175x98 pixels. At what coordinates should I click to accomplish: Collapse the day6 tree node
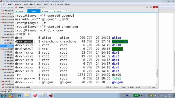coord(1,49)
